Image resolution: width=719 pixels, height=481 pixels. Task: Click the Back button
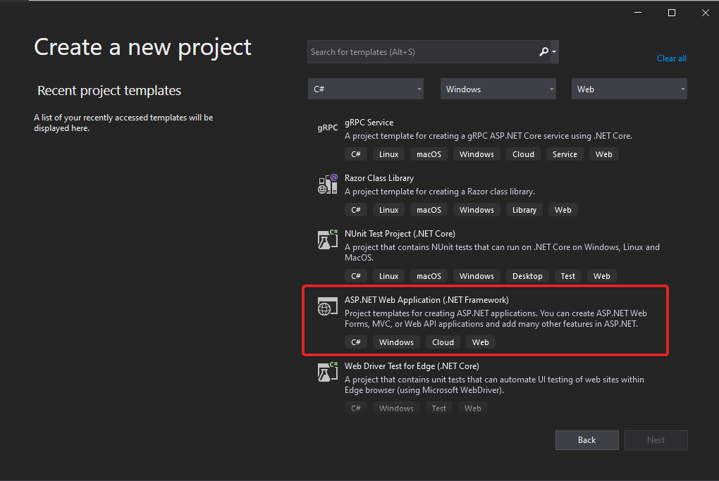[x=586, y=439]
